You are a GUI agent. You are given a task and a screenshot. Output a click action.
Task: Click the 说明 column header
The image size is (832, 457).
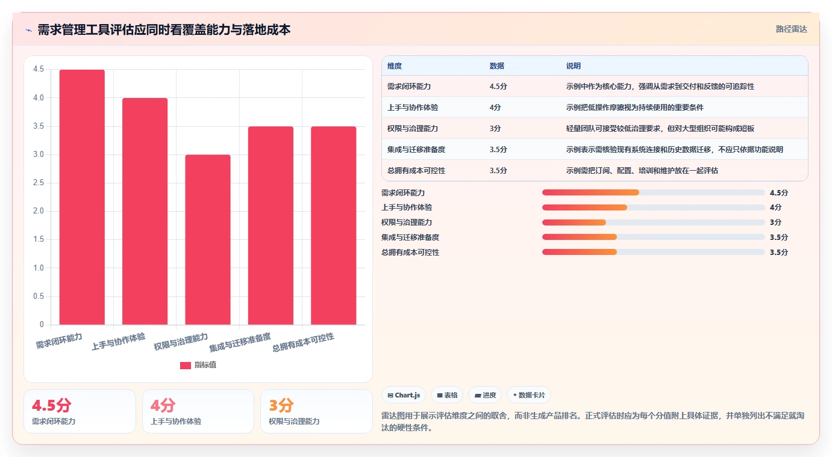(x=574, y=66)
